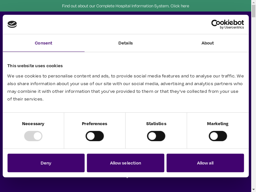Turn on the Statistics cookies switch
The width and height of the screenshot is (256, 192).
tap(156, 136)
